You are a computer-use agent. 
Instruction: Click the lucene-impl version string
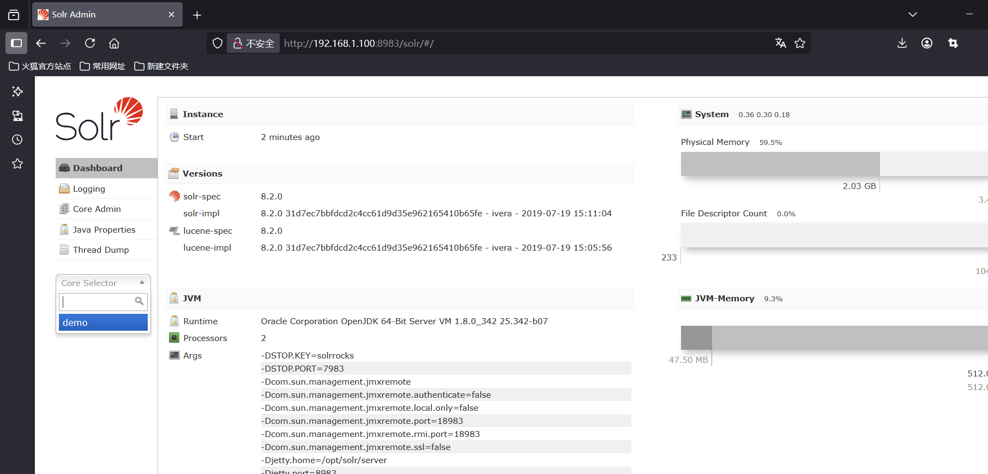436,247
